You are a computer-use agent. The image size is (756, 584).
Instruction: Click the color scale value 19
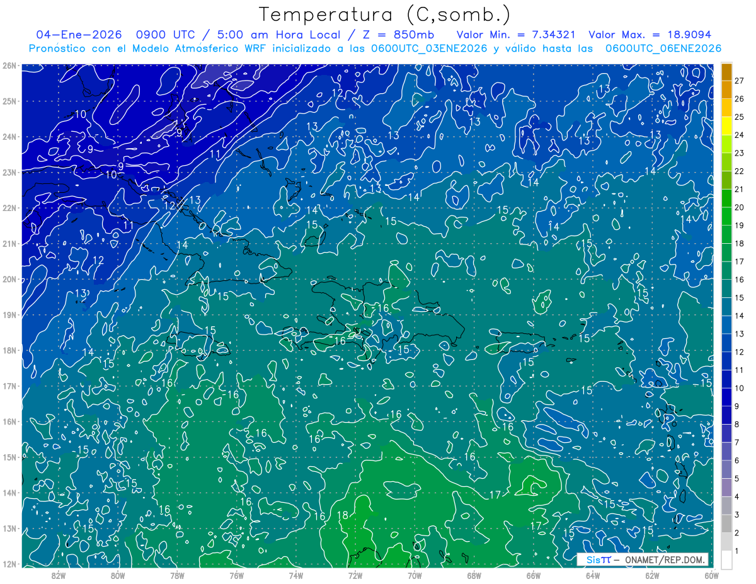[x=739, y=226]
